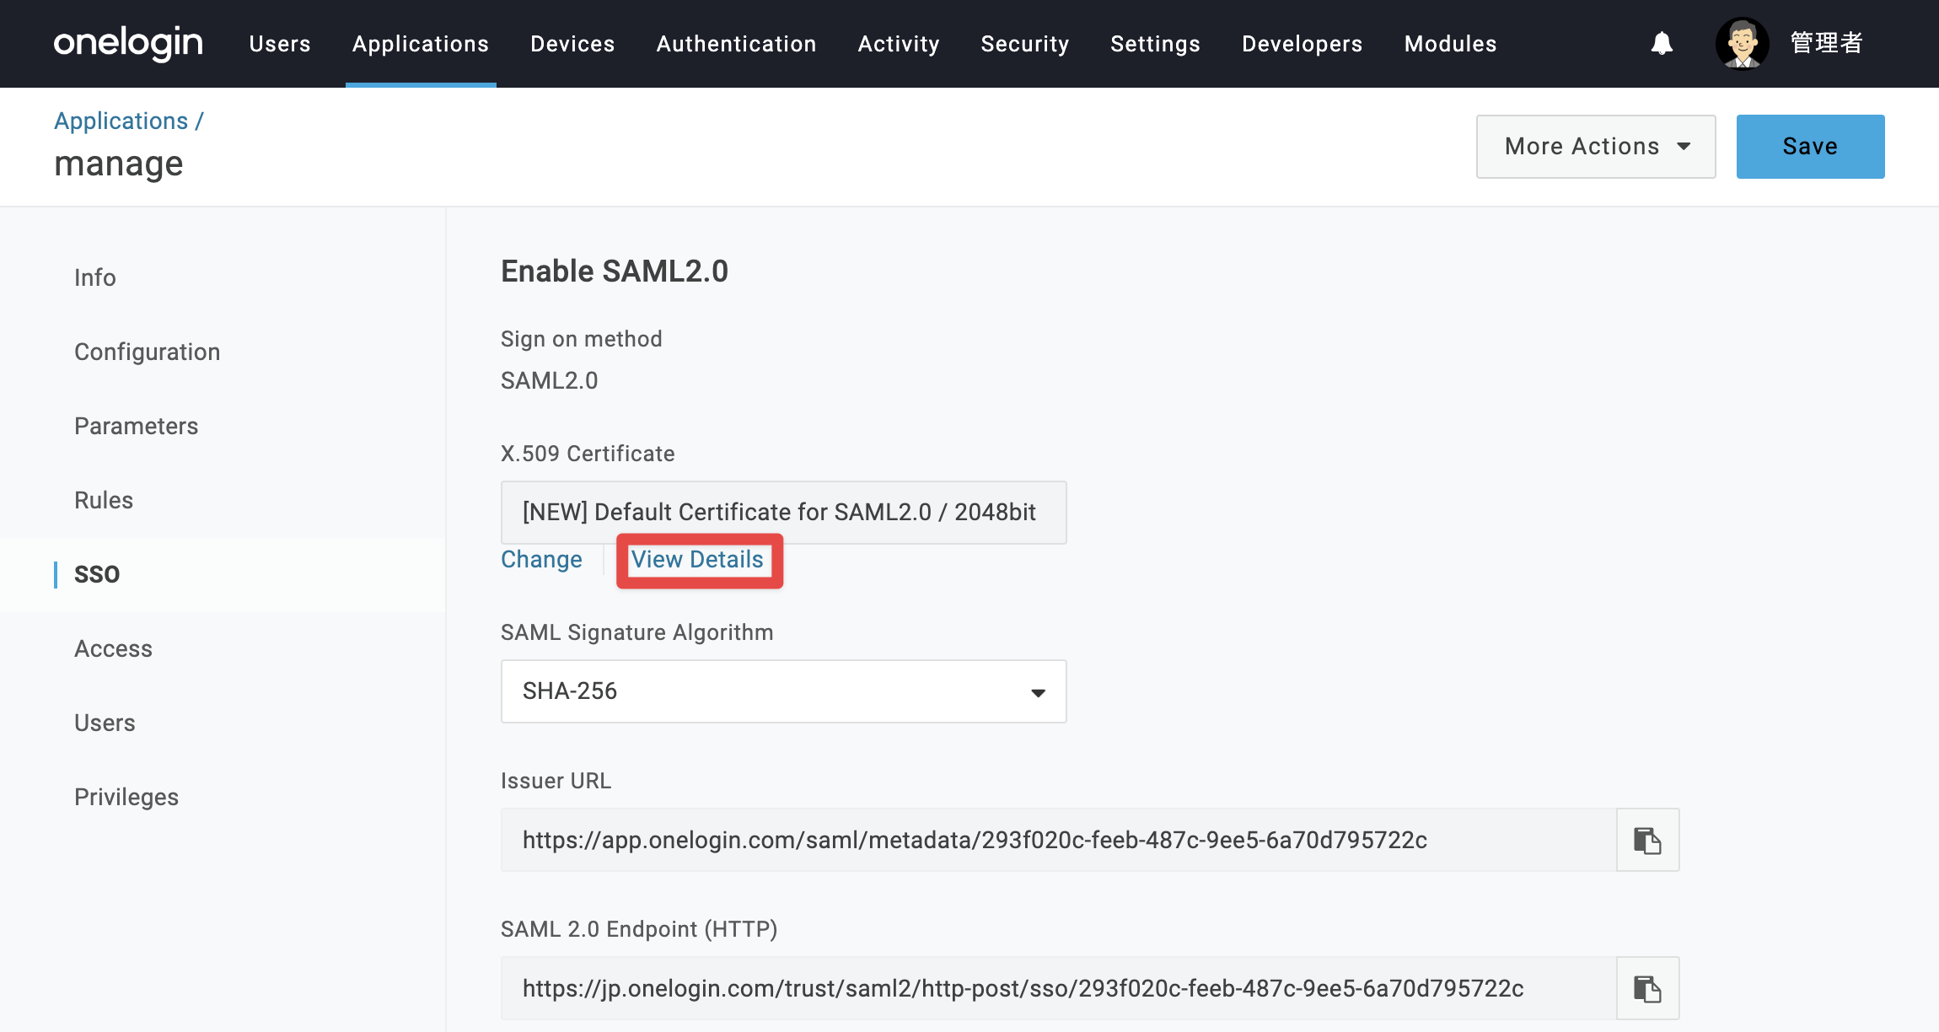Copy the SAML 2.0 Endpoint URL
The height and width of the screenshot is (1032, 1939).
(x=1647, y=988)
